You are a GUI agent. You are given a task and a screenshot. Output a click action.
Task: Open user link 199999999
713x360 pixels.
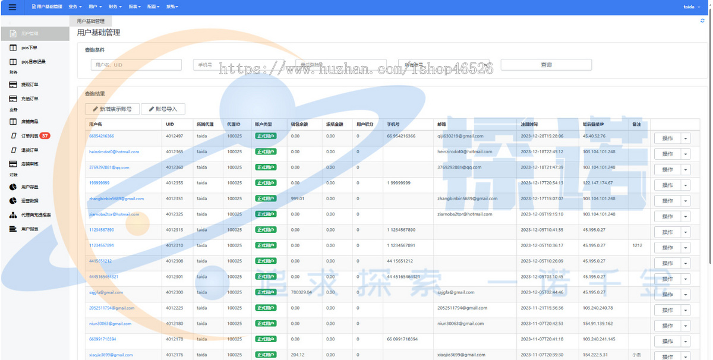tap(99, 183)
